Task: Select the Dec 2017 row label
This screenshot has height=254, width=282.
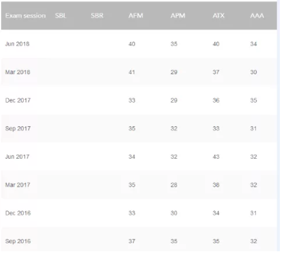Action: point(18,100)
